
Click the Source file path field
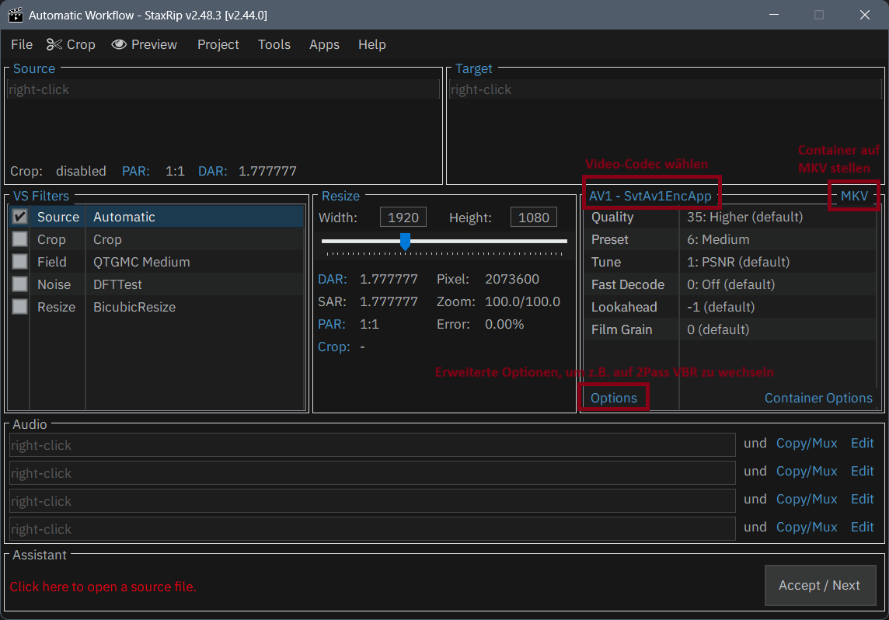[223, 89]
